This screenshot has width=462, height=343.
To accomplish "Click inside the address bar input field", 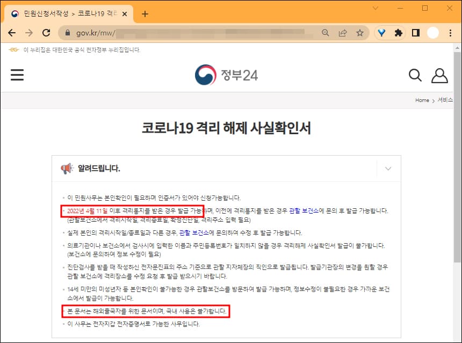I will (161, 32).
